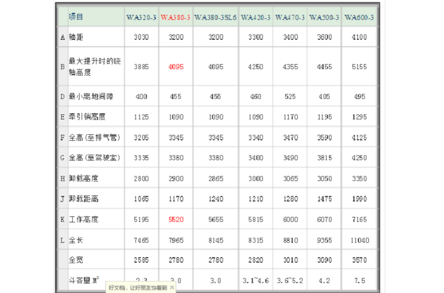The image size is (444, 293).
Task: Close the share tooltip popup
Action: [172, 288]
